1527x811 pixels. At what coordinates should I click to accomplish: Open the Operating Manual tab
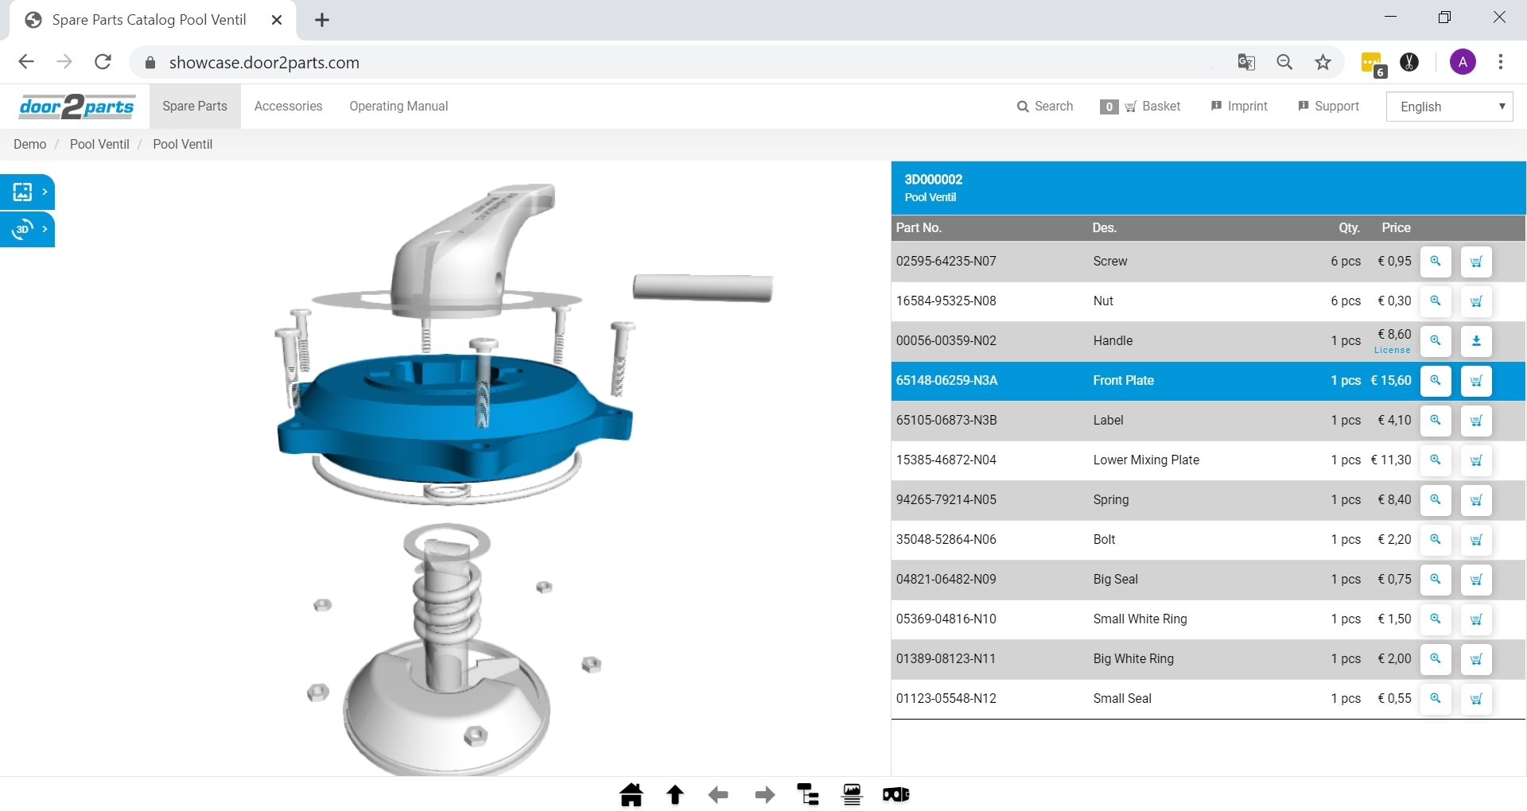[398, 106]
